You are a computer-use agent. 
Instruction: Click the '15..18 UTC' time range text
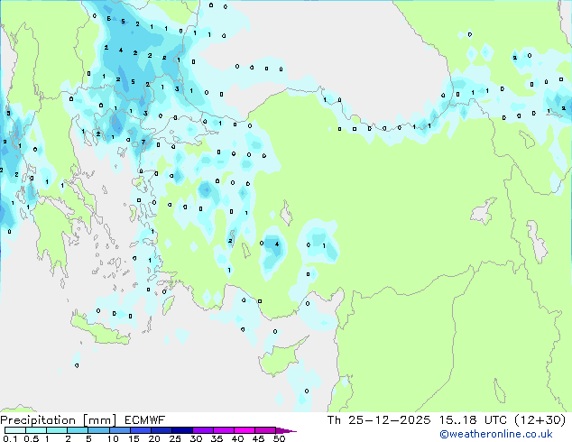click(473, 420)
